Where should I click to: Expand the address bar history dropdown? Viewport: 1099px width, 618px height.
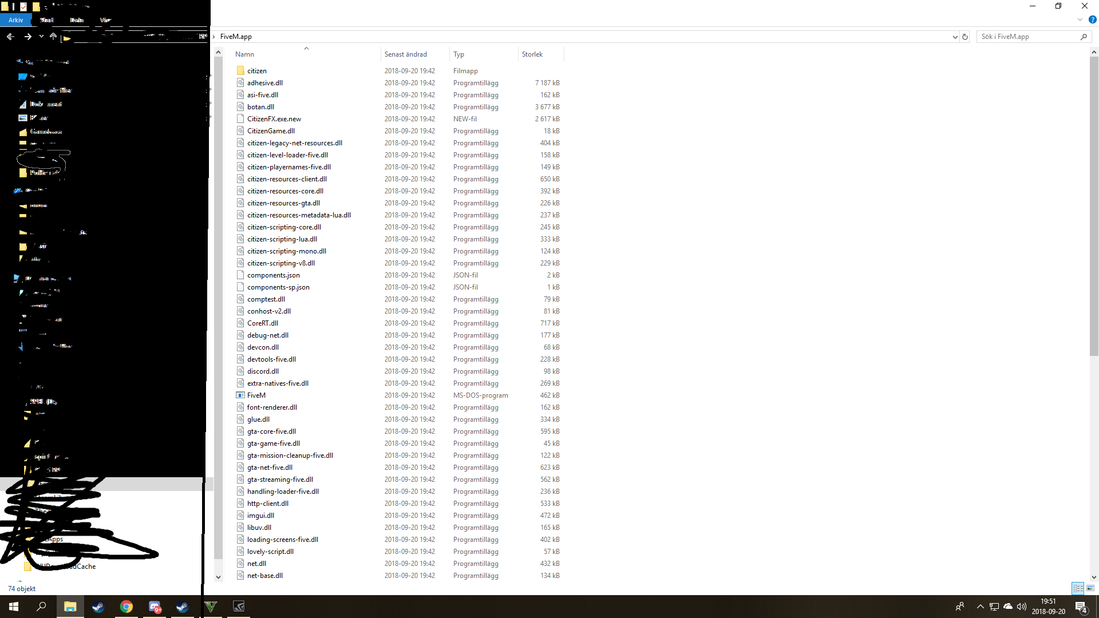(x=954, y=36)
